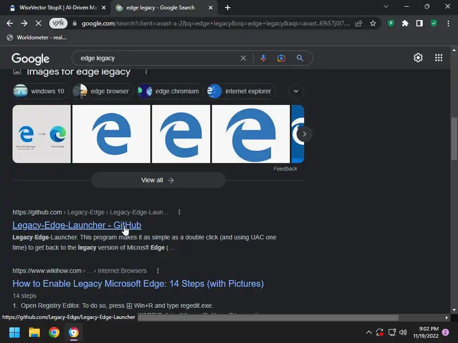Send Feedback on image results

(285, 168)
